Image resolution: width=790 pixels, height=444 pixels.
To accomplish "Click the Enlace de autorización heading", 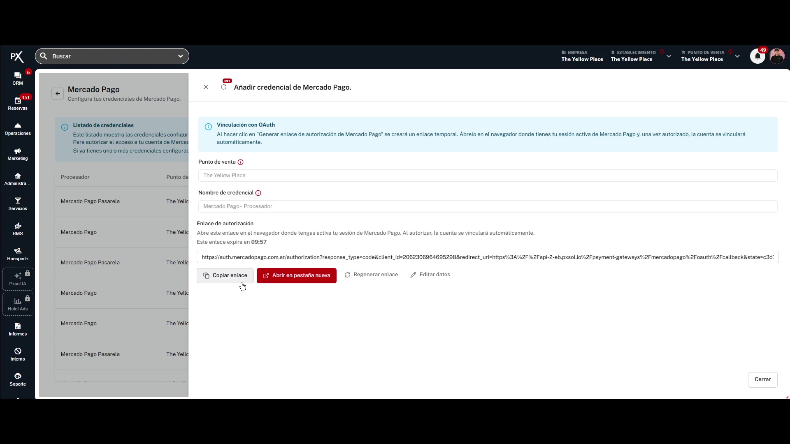I will [225, 224].
